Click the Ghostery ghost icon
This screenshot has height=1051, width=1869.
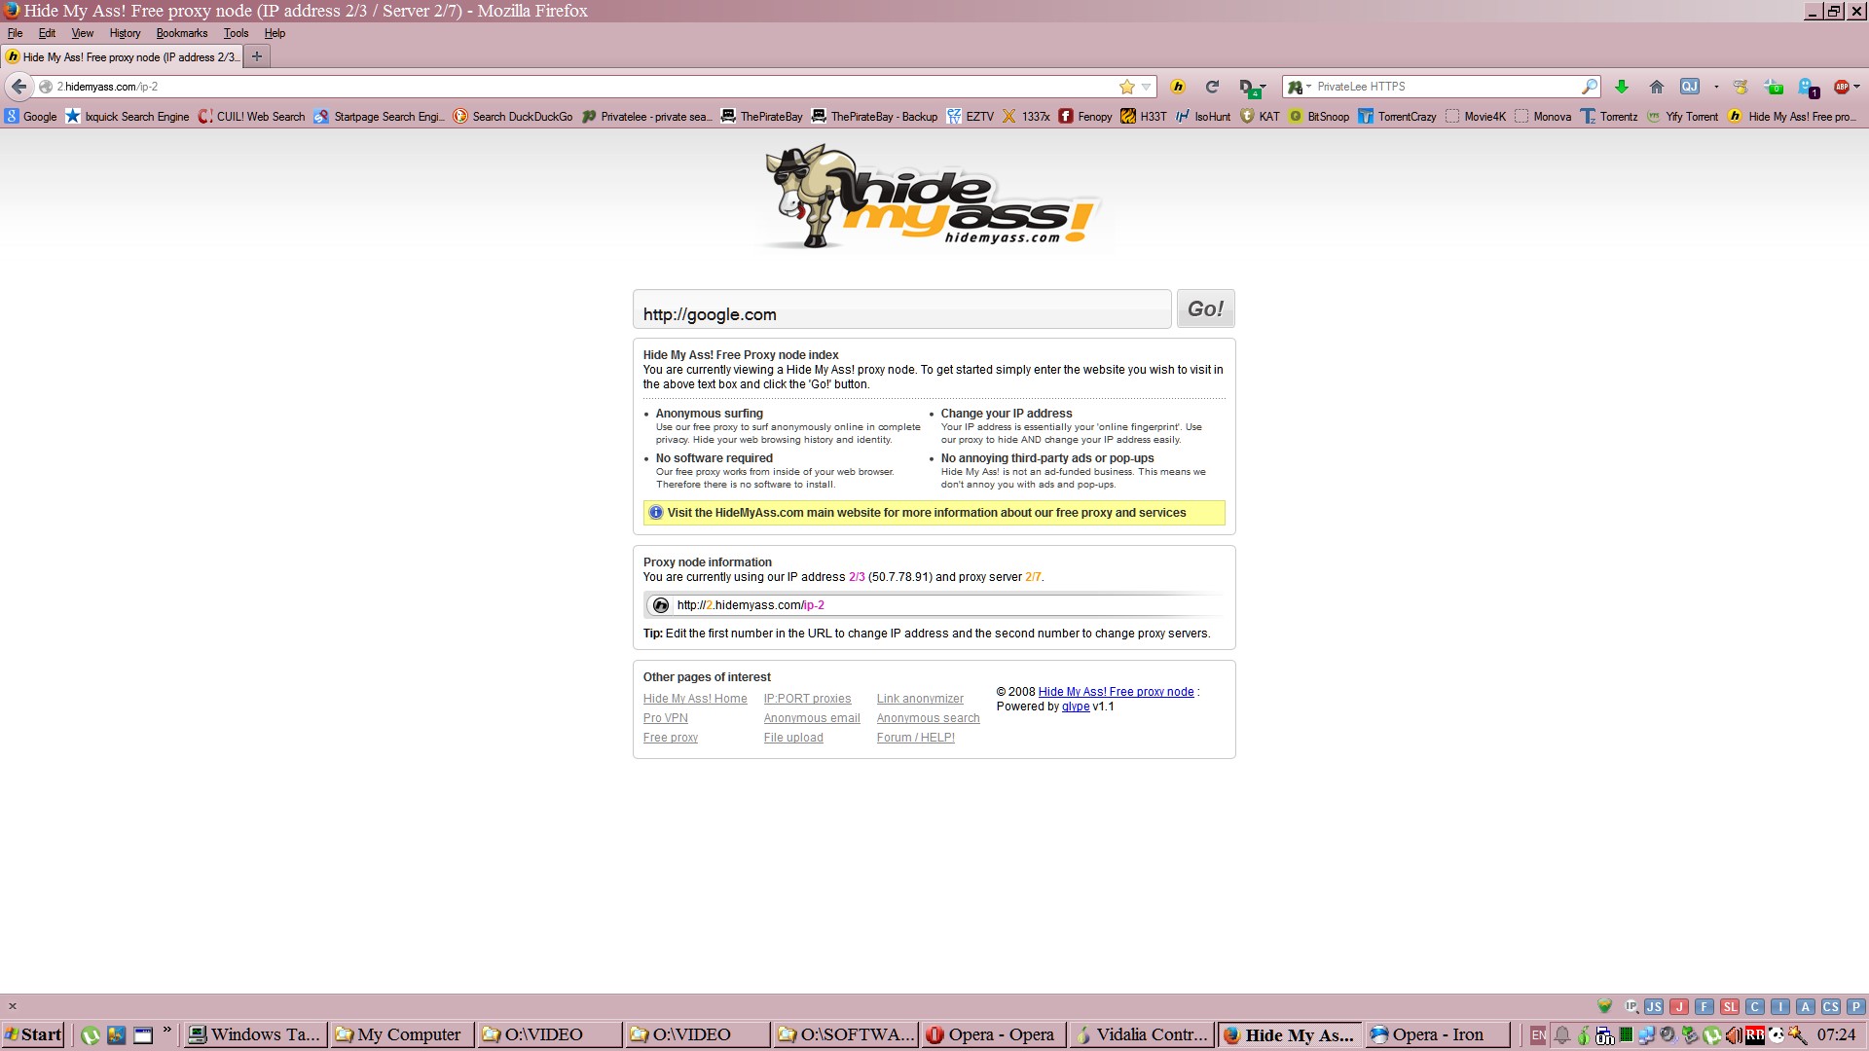pyautogui.click(x=1806, y=87)
